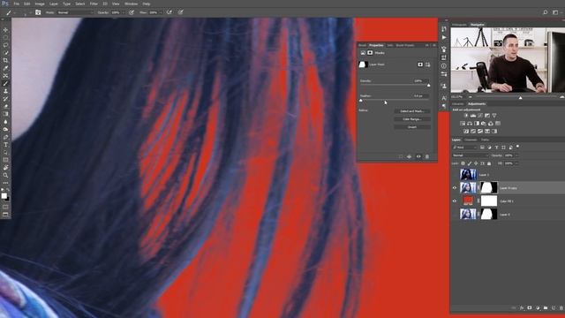This screenshot has width=565, height=318.
Task: Open the Window menu
Action: coord(131,4)
